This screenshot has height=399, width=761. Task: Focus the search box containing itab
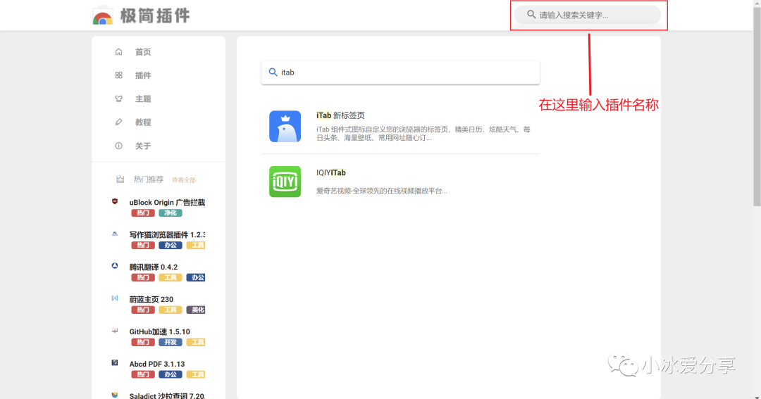400,72
